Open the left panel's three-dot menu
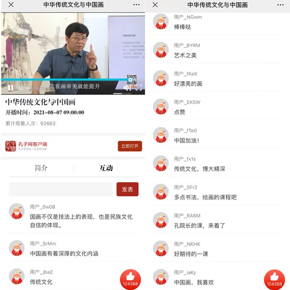This screenshot has width=290, height=290. tap(136, 5)
